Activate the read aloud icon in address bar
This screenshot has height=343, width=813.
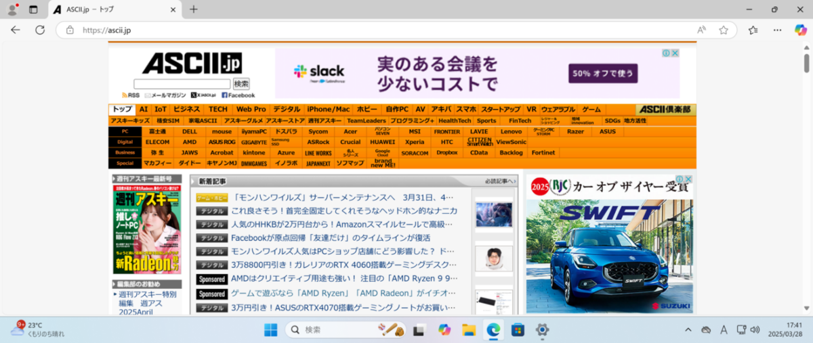701,30
